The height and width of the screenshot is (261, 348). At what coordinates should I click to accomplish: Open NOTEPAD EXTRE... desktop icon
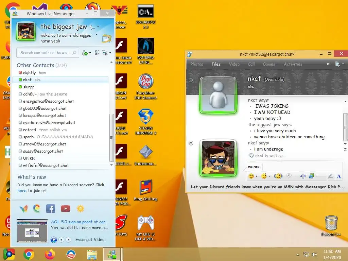[145, 51]
